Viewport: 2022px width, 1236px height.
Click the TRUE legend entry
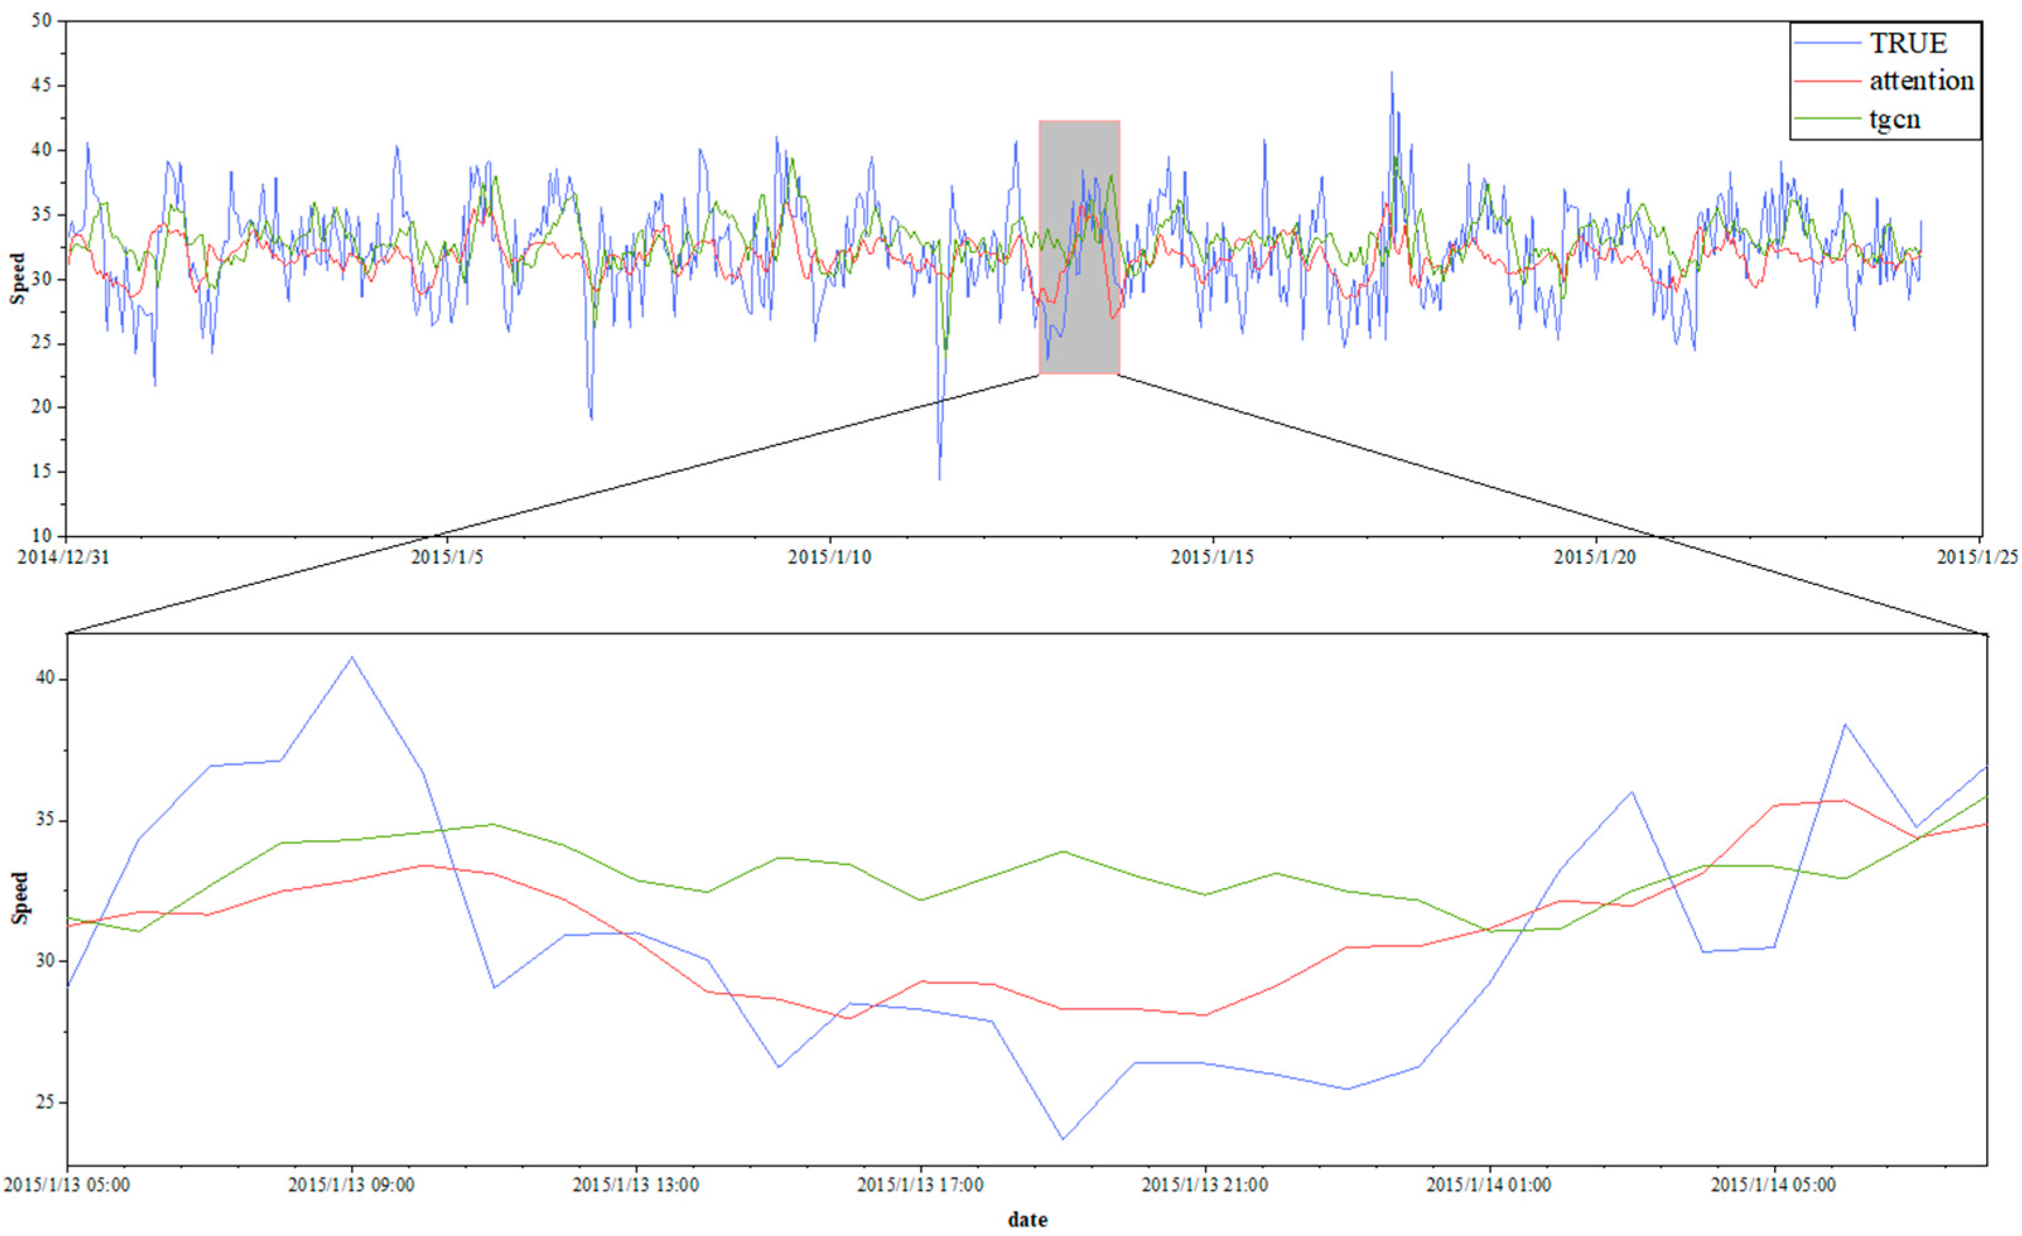[x=1908, y=44]
